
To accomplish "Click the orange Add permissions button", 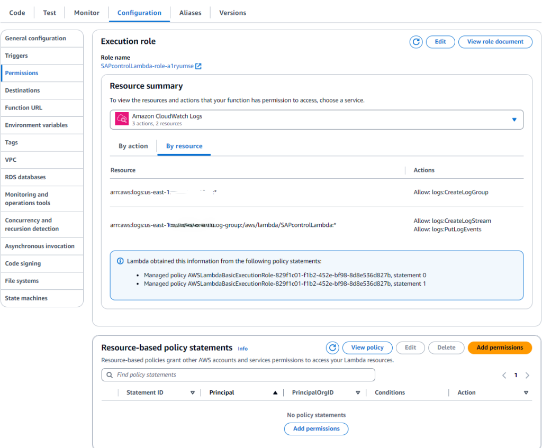I will 500,348.
